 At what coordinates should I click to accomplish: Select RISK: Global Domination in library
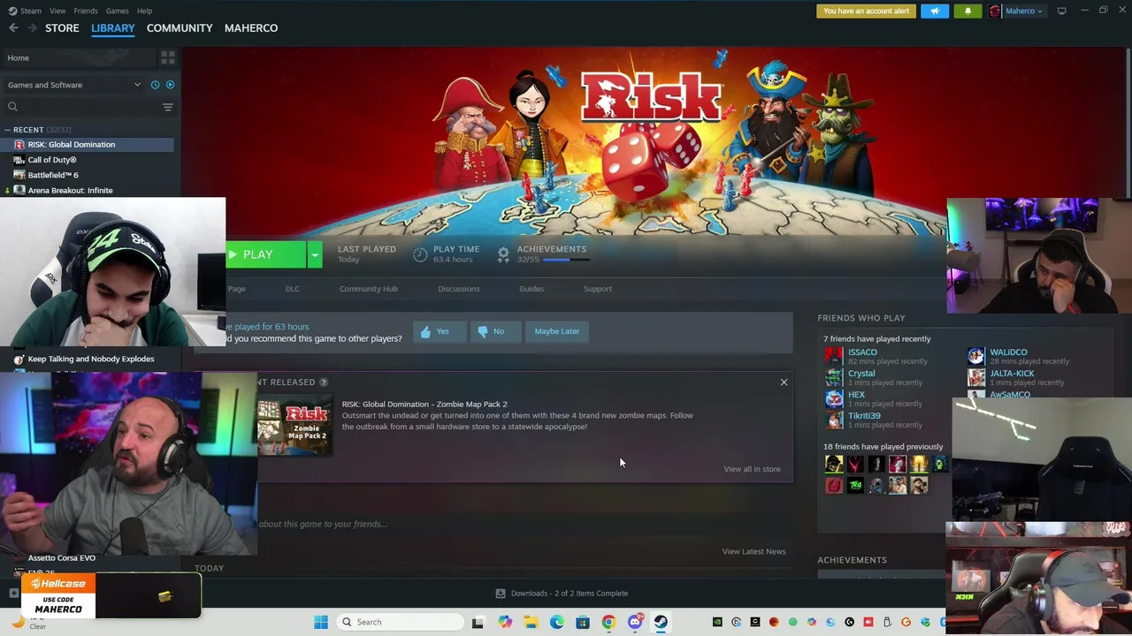coord(87,145)
